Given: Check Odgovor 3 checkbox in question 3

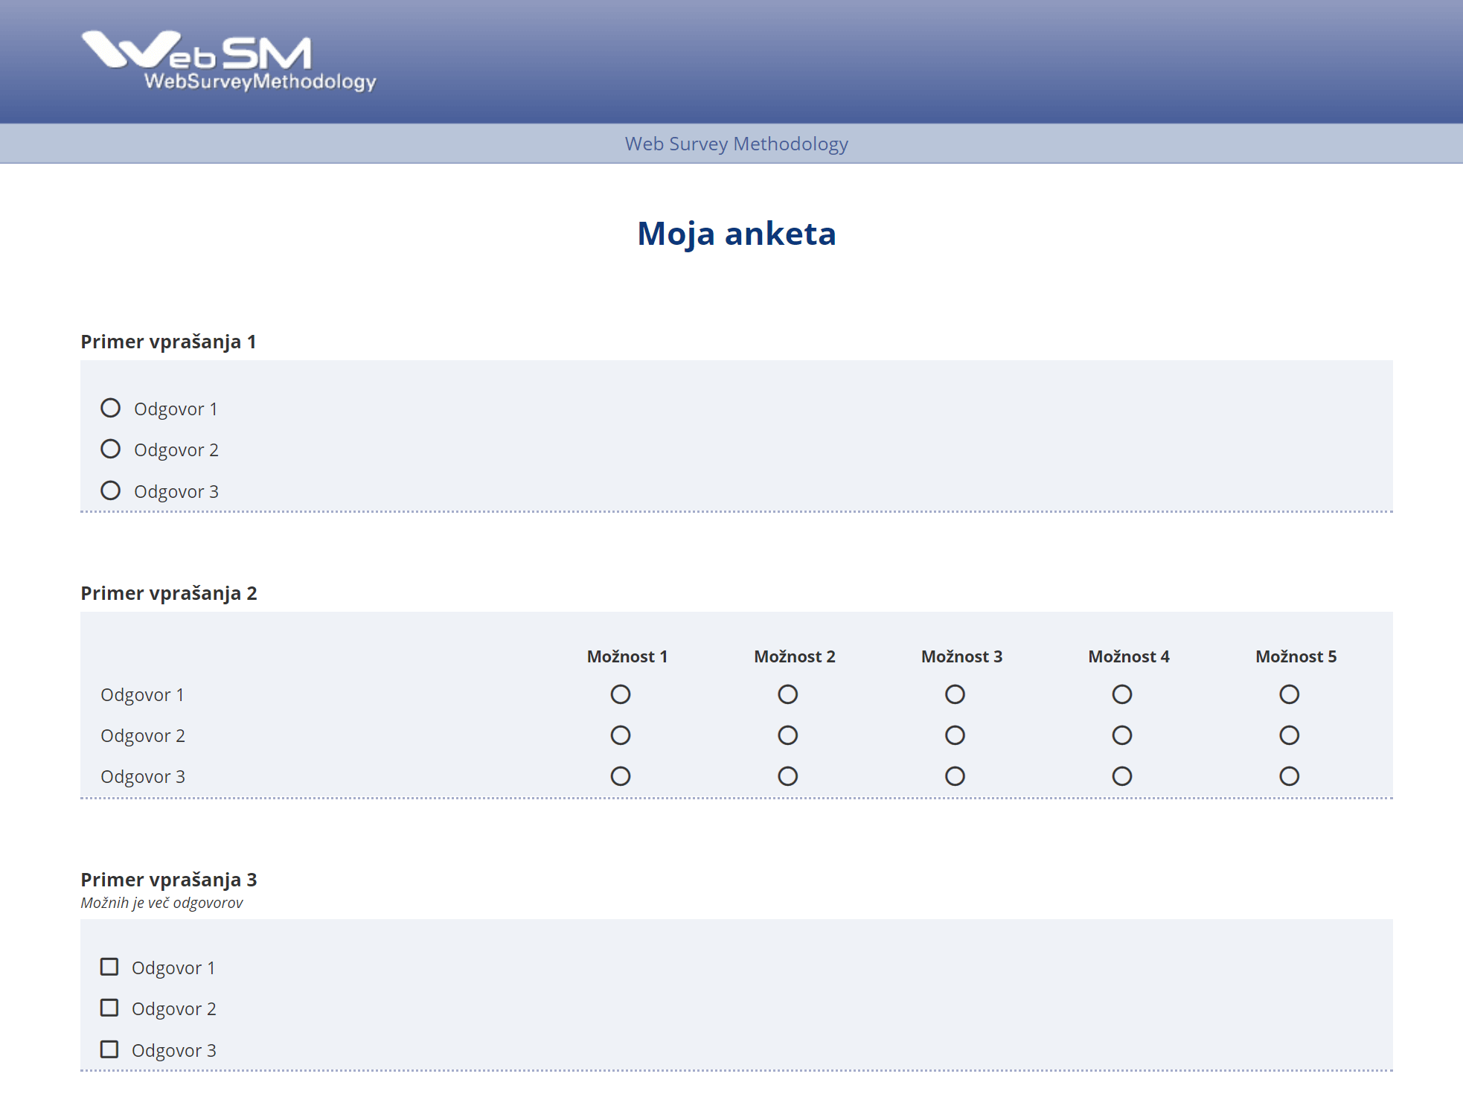Looking at the screenshot, I should pyautogui.click(x=109, y=1049).
